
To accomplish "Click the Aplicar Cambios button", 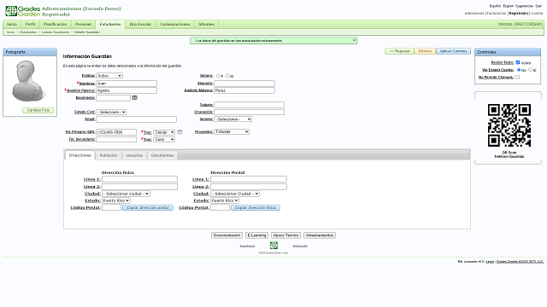I will [x=453, y=51].
